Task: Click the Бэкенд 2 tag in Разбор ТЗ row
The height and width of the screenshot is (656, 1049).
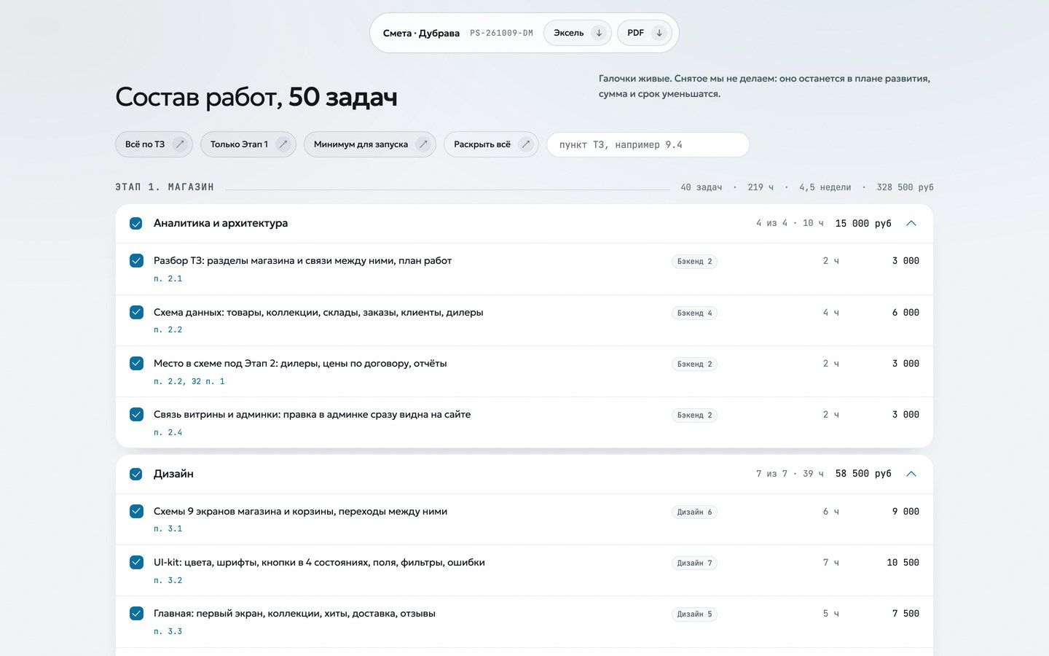Action: [x=694, y=261]
